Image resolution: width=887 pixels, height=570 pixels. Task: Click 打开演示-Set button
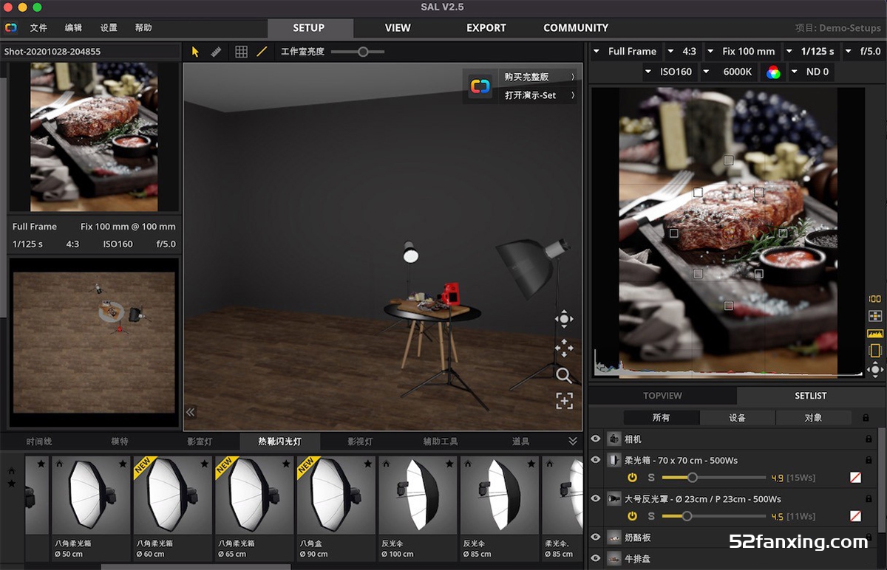[530, 95]
